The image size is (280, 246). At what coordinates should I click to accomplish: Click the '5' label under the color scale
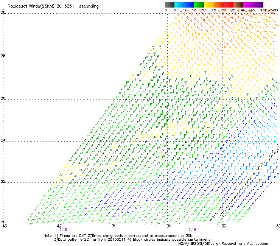(175, 10)
